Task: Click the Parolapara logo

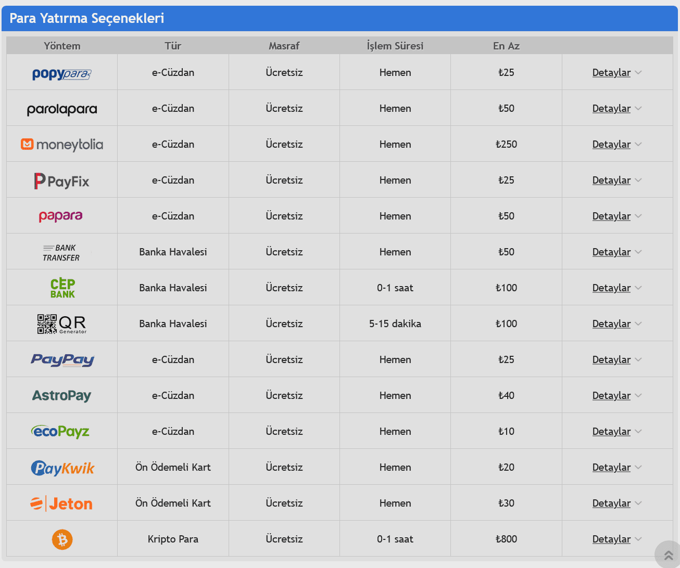Action: pyautogui.click(x=62, y=109)
